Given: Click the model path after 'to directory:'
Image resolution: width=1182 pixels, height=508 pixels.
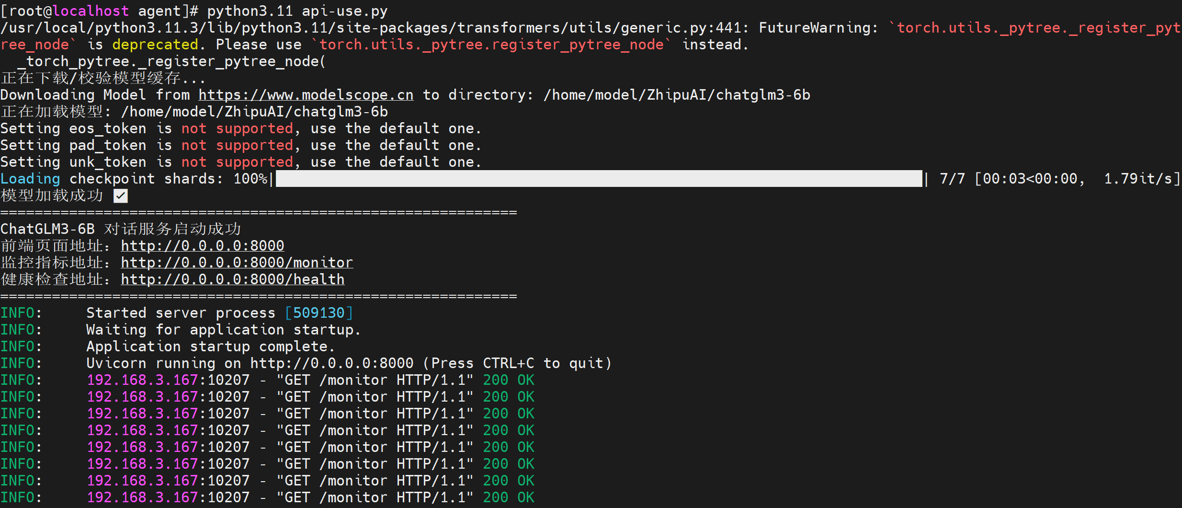Looking at the screenshot, I should (x=677, y=95).
